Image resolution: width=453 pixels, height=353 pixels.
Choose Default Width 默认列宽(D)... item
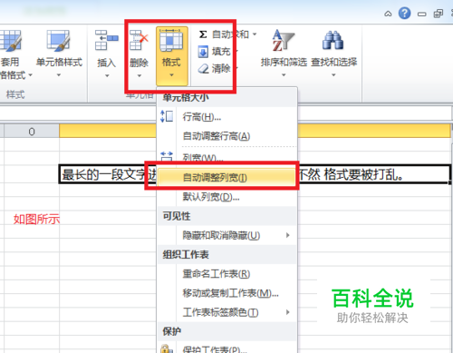pyautogui.click(x=227, y=197)
